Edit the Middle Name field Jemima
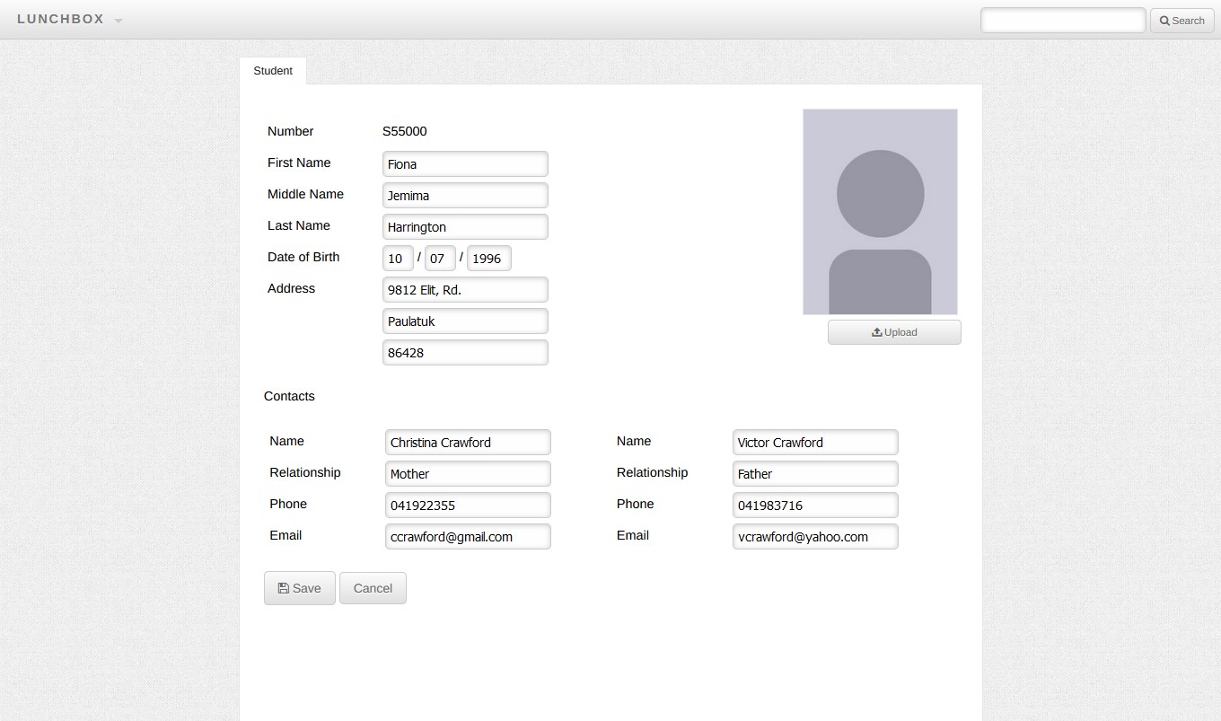This screenshot has height=721, width=1221. coord(465,196)
